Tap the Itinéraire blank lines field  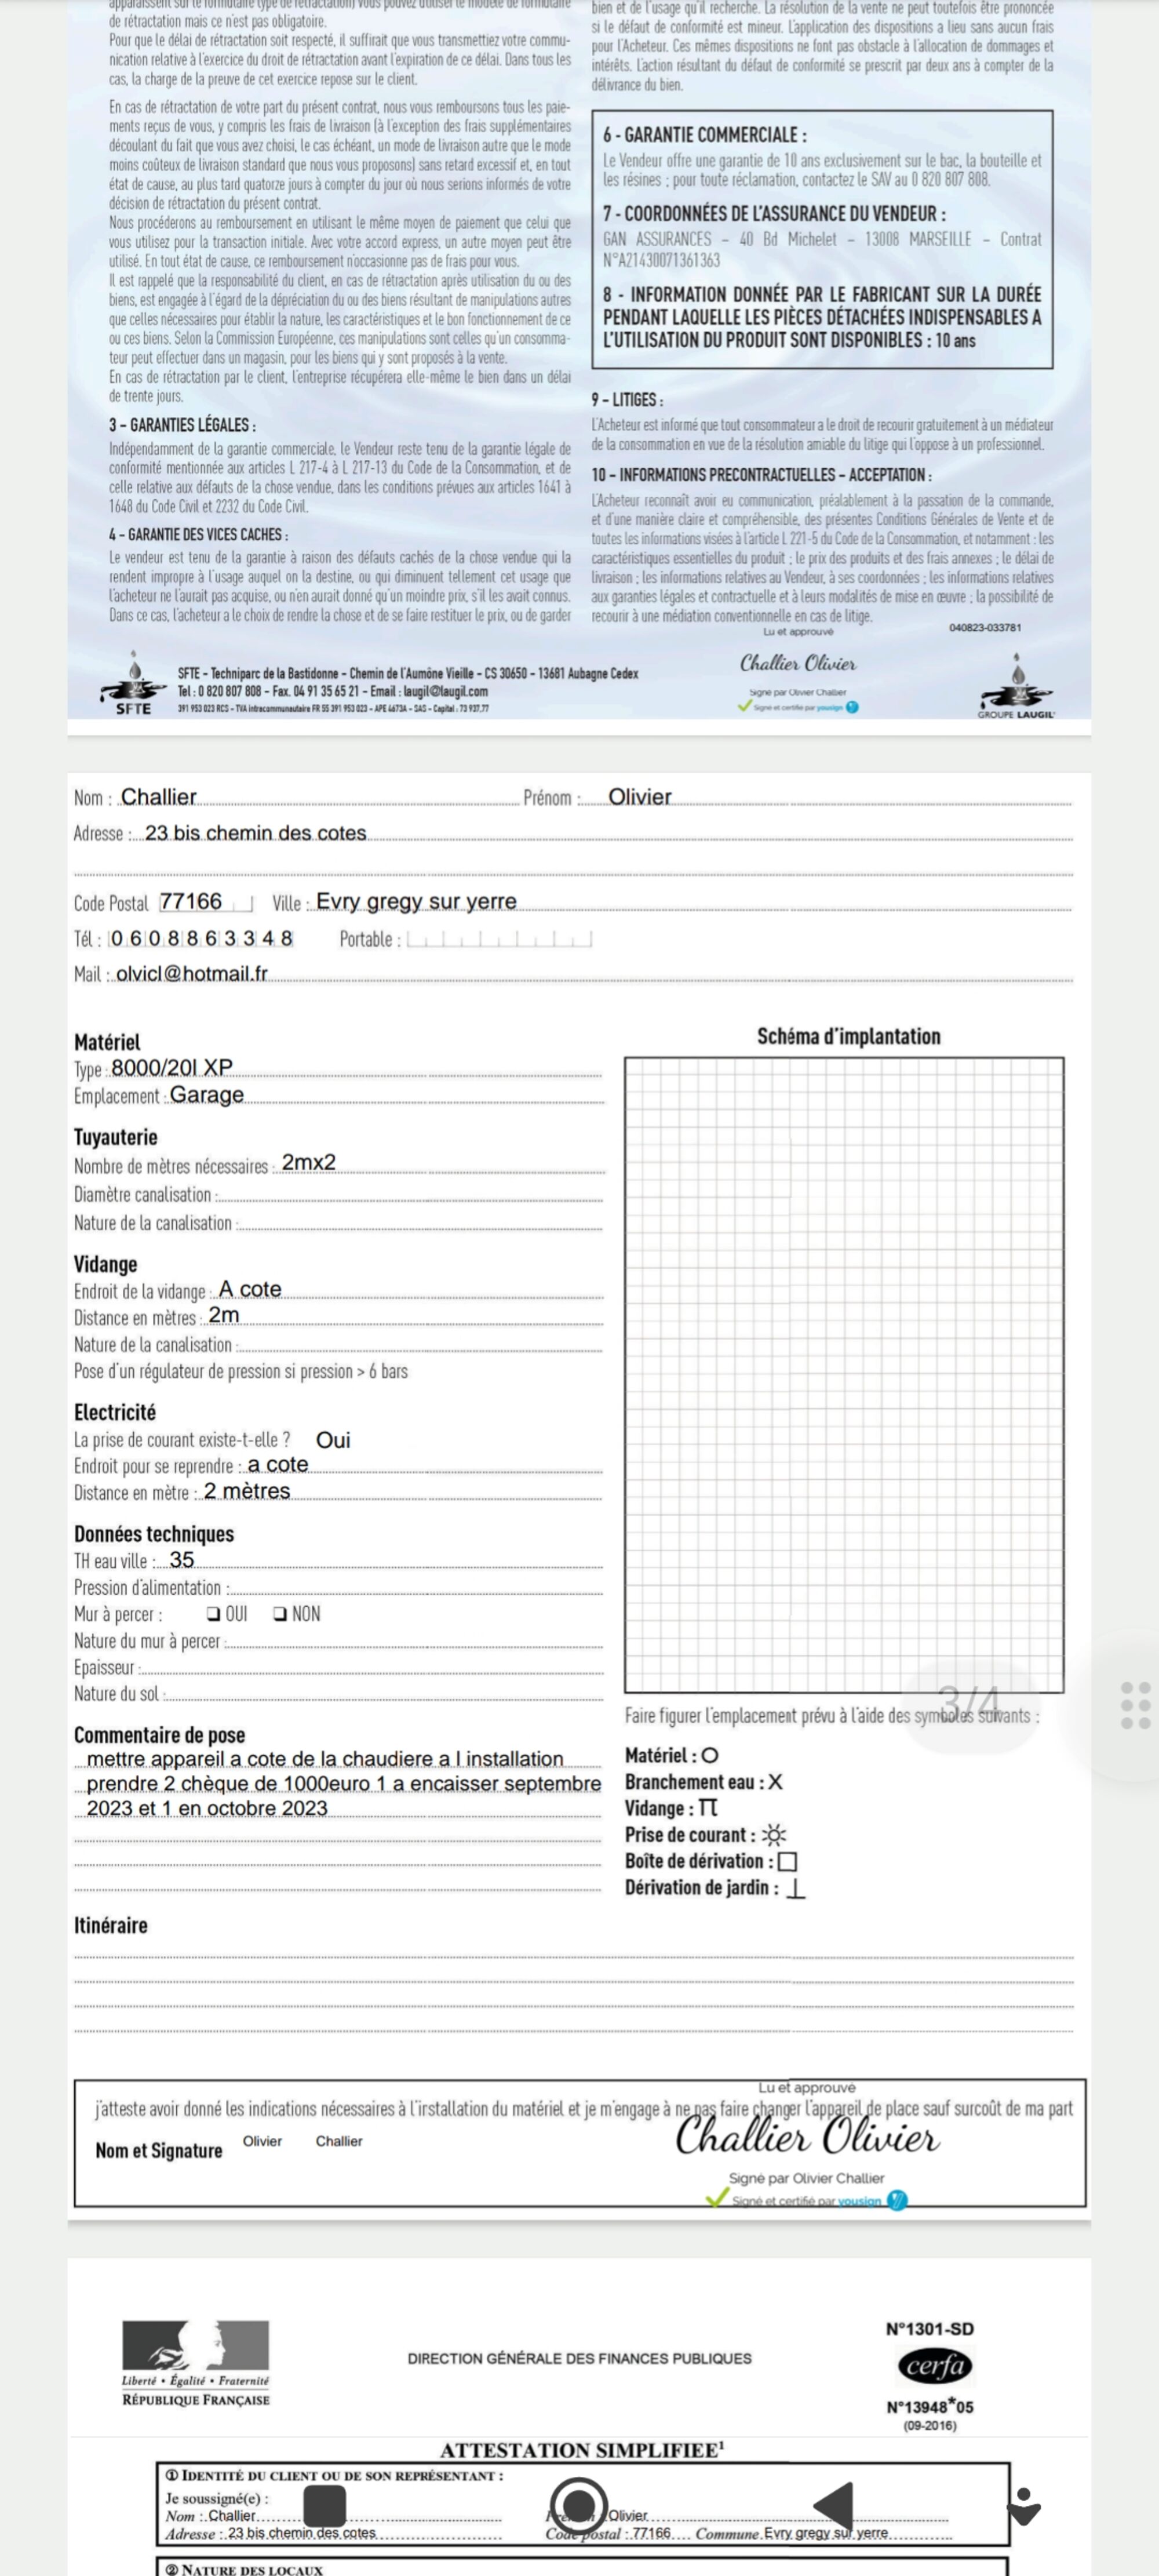[573, 1991]
